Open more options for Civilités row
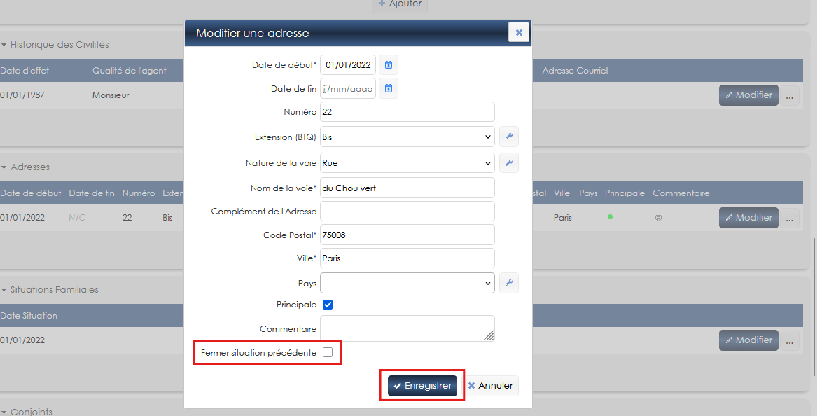The height and width of the screenshot is (416, 822). [x=790, y=96]
